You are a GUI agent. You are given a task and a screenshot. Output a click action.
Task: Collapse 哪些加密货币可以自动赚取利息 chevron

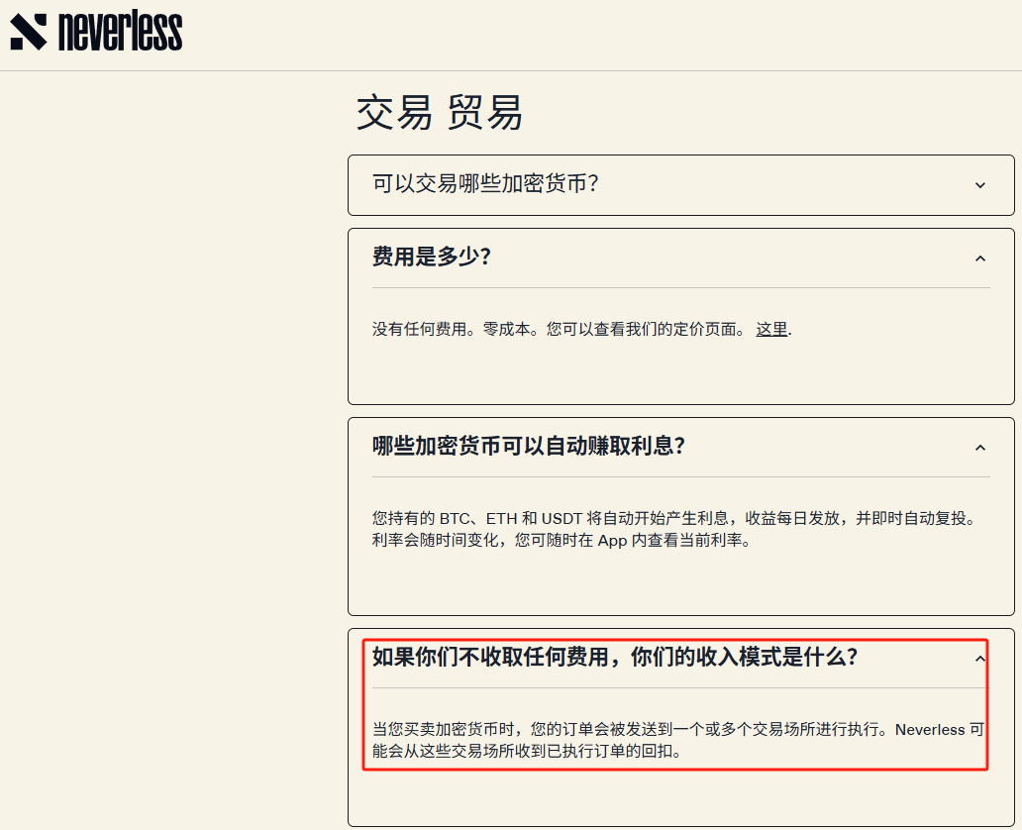click(979, 448)
